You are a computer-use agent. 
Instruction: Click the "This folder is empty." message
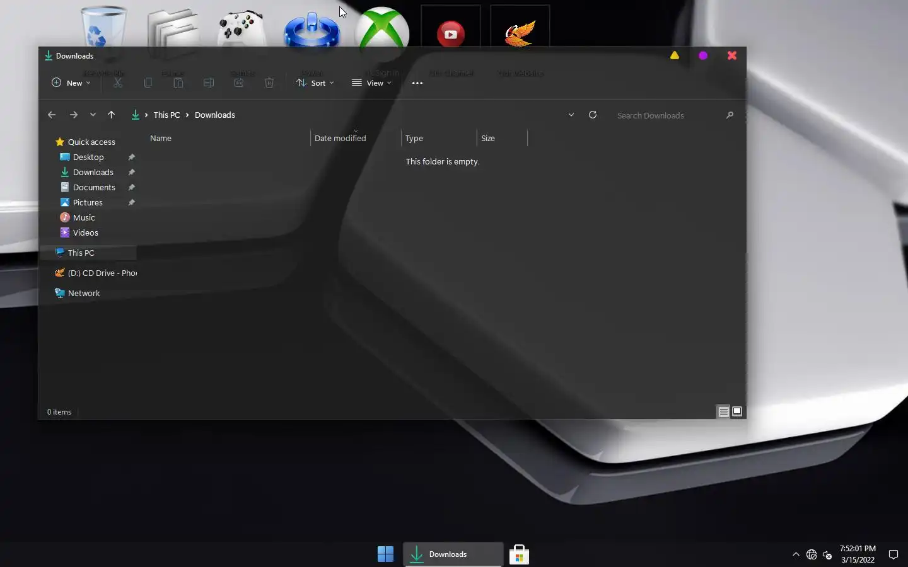tap(443, 161)
